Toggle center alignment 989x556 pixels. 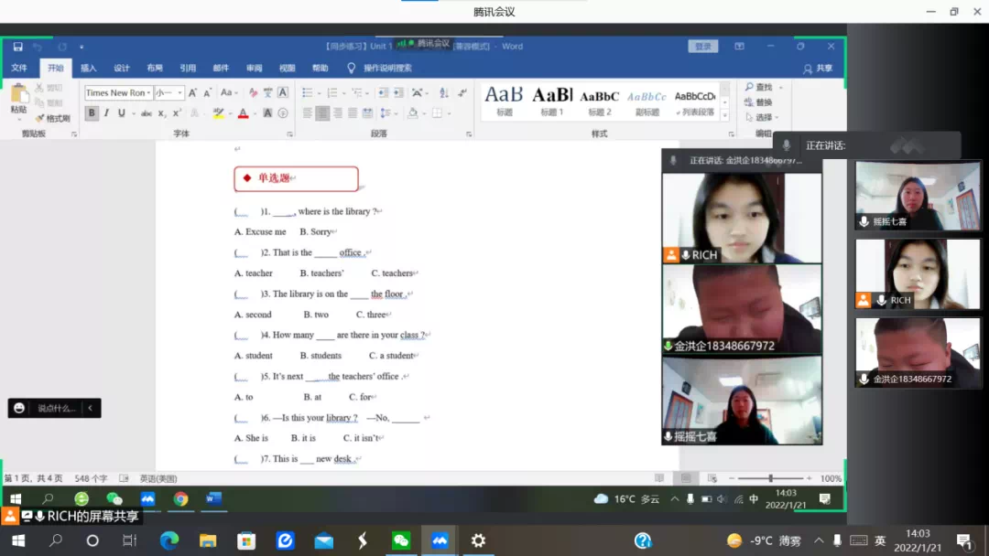coord(322,113)
